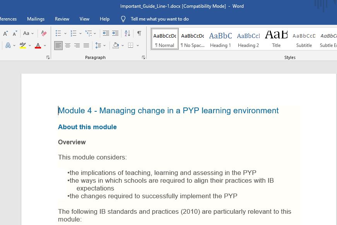
Task: Click the IB standards and practices paragraph
Action: point(174,215)
